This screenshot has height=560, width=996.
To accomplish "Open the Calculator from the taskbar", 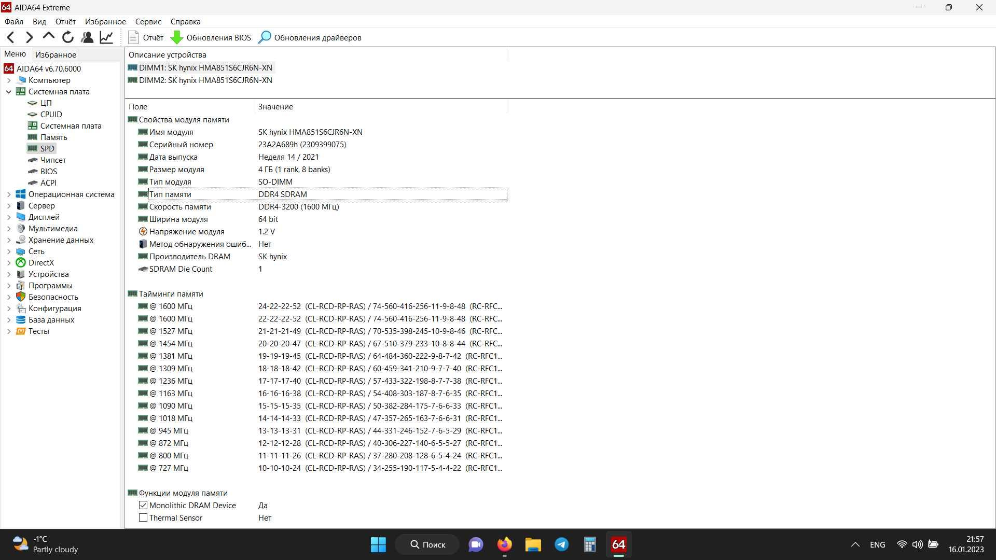I will pyautogui.click(x=590, y=544).
